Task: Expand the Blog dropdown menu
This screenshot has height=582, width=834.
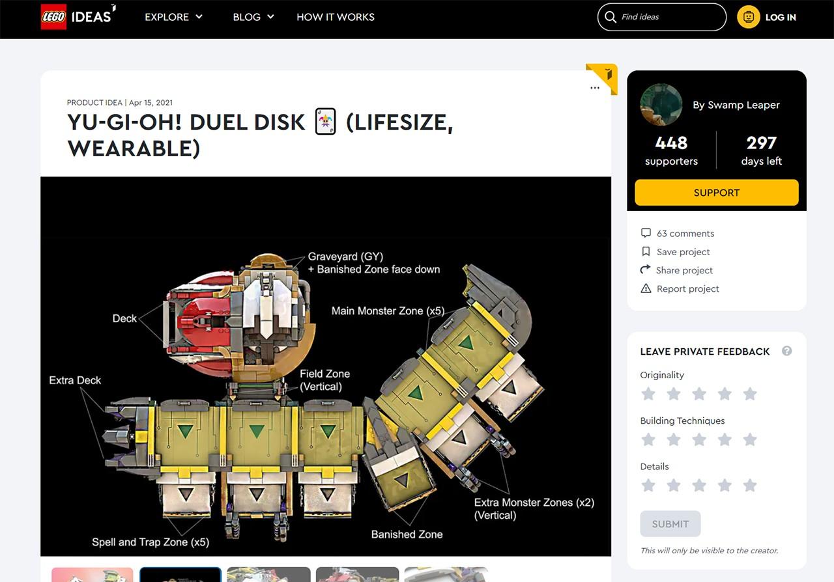Action: pos(253,17)
